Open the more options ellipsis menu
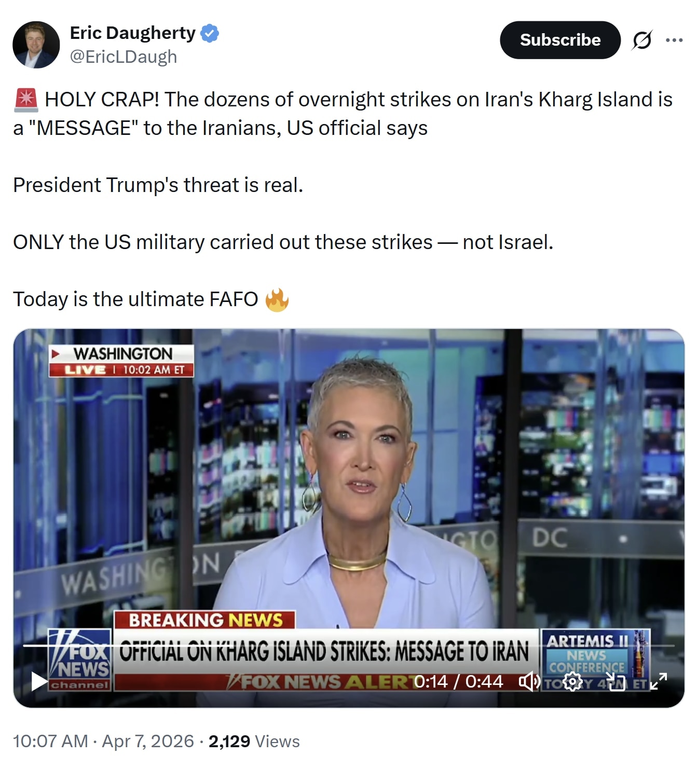Viewport: 698px width, 769px height. [x=674, y=40]
